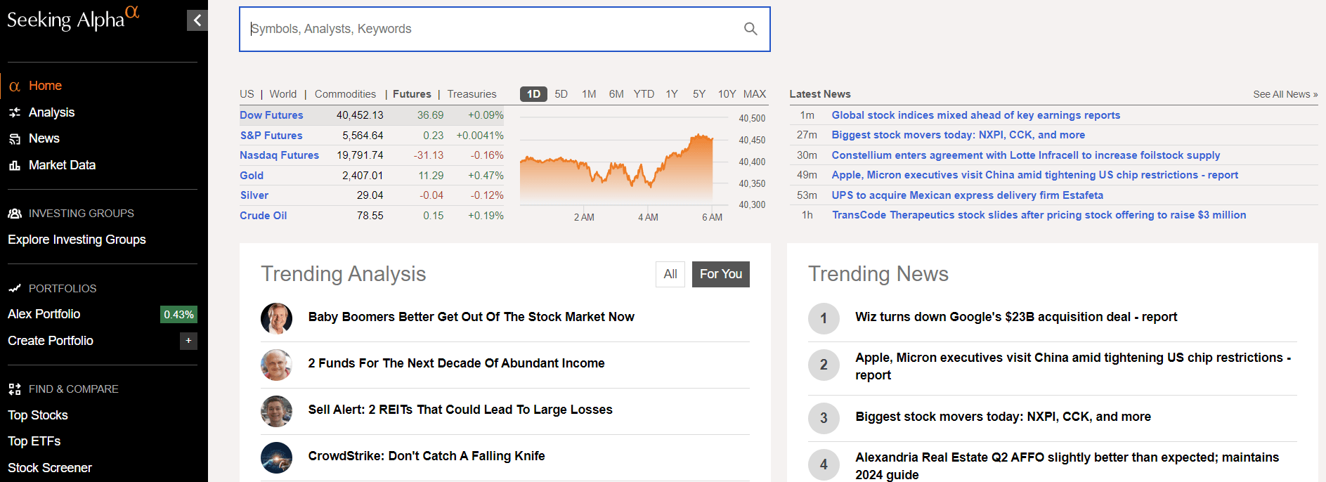1326x482 pixels.
Task: Filter trending analysis For You
Action: [720, 274]
